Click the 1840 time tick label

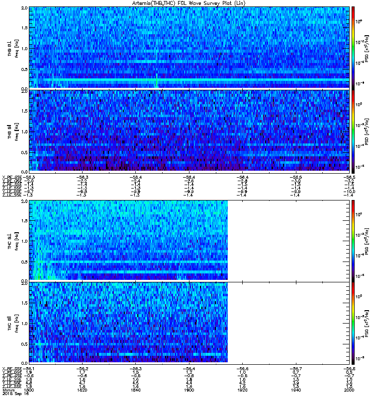(135, 390)
